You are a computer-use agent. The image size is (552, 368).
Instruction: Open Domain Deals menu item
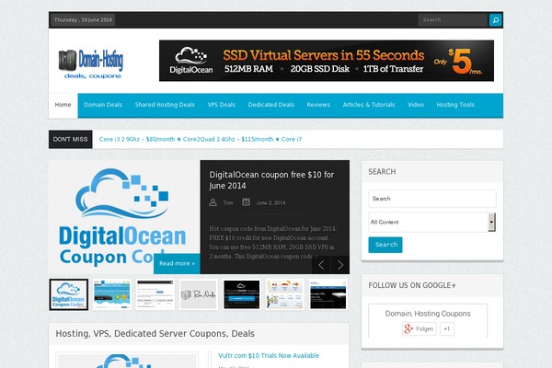pos(103,105)
